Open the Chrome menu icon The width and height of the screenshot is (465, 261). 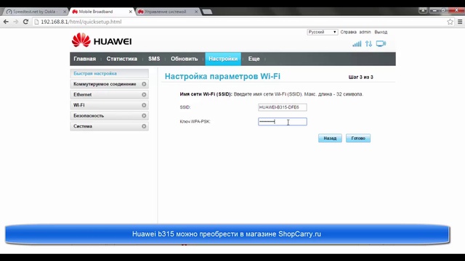point(460,22)
